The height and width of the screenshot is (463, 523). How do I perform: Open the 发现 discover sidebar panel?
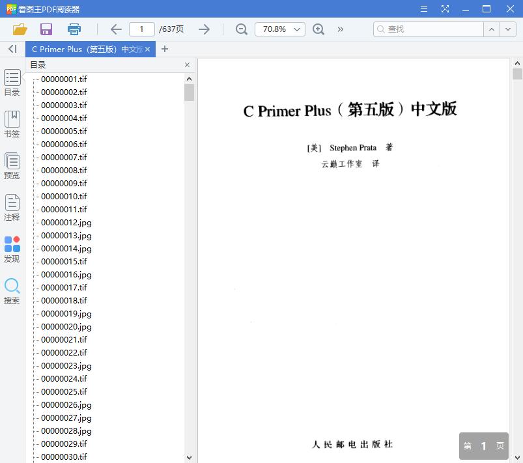coord(12,249)
